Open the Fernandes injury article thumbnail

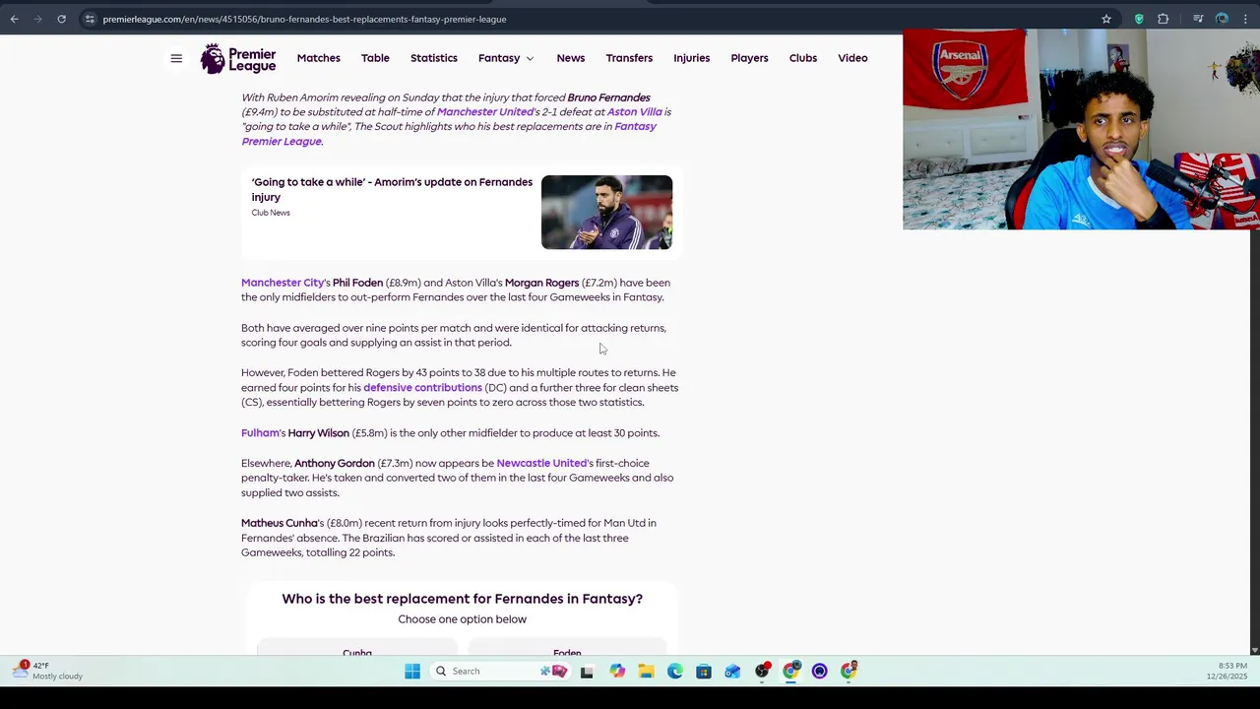(606, 212)
